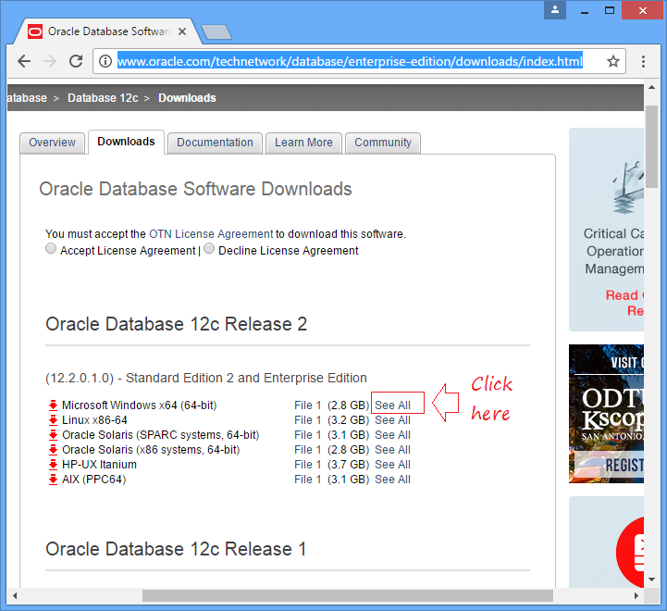The height and width of the screenshot is (611, 667).
Task: Select Decline License Agreement radio button
Action: coord(209,248)
